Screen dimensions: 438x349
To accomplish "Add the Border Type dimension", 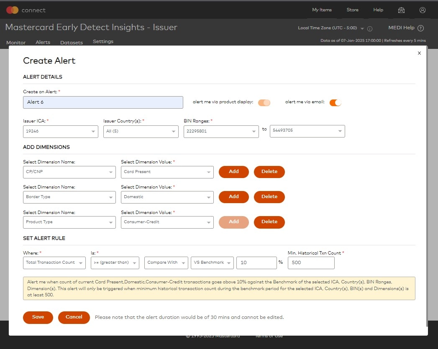I will 233,197.
